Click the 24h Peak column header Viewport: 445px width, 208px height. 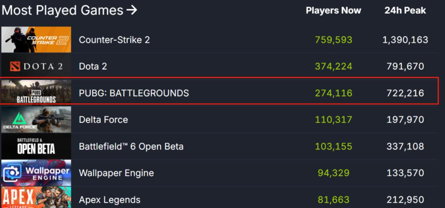pos(405,10)
